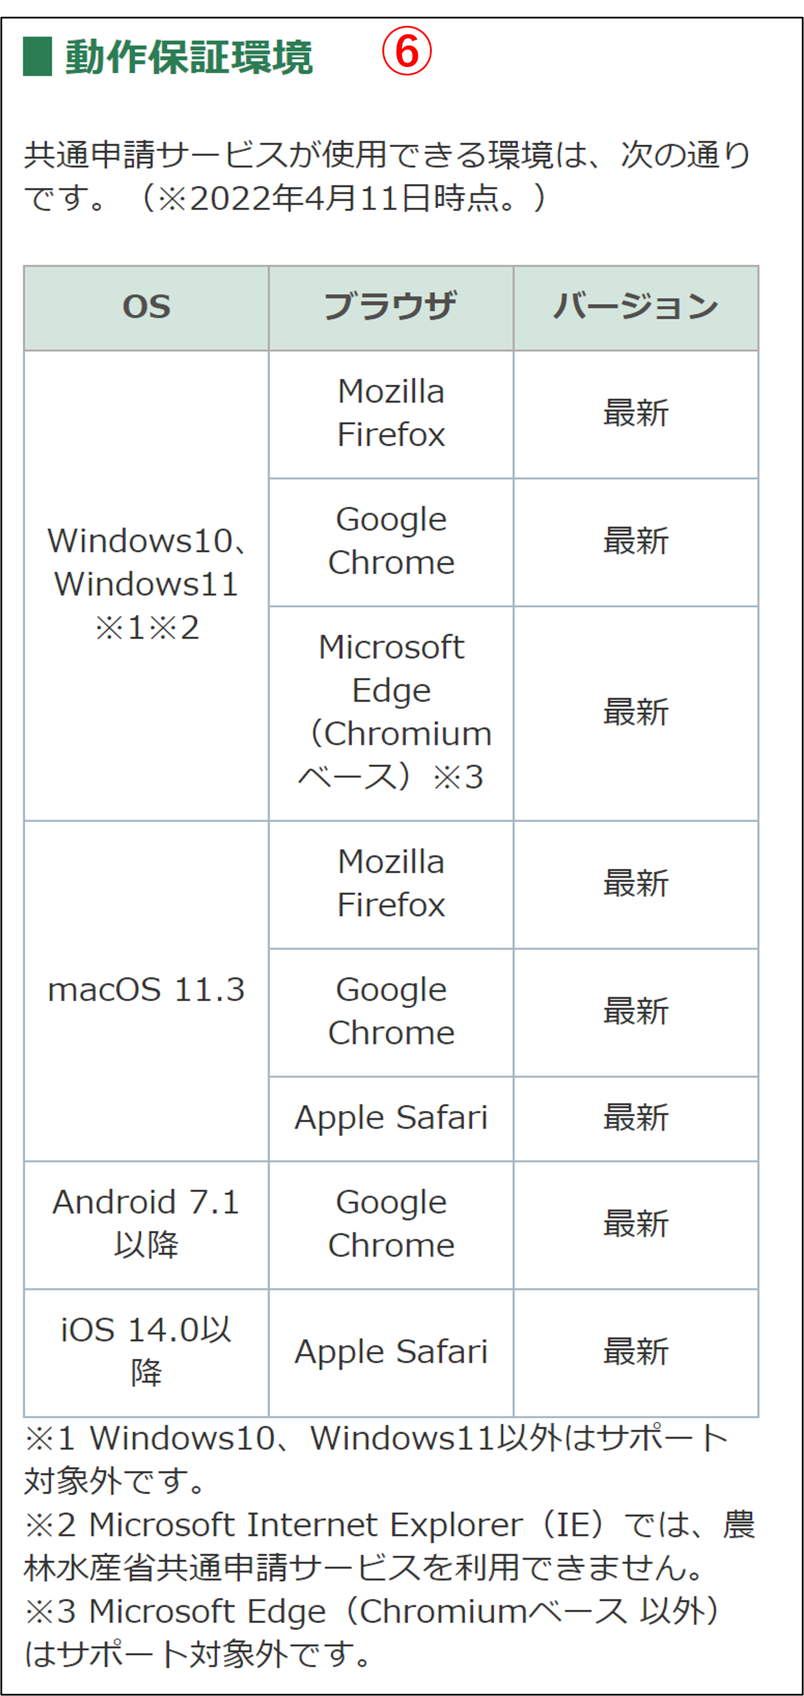
Task: Click Apple Safari in the iOS row
Action: (x=391, y=1351)
